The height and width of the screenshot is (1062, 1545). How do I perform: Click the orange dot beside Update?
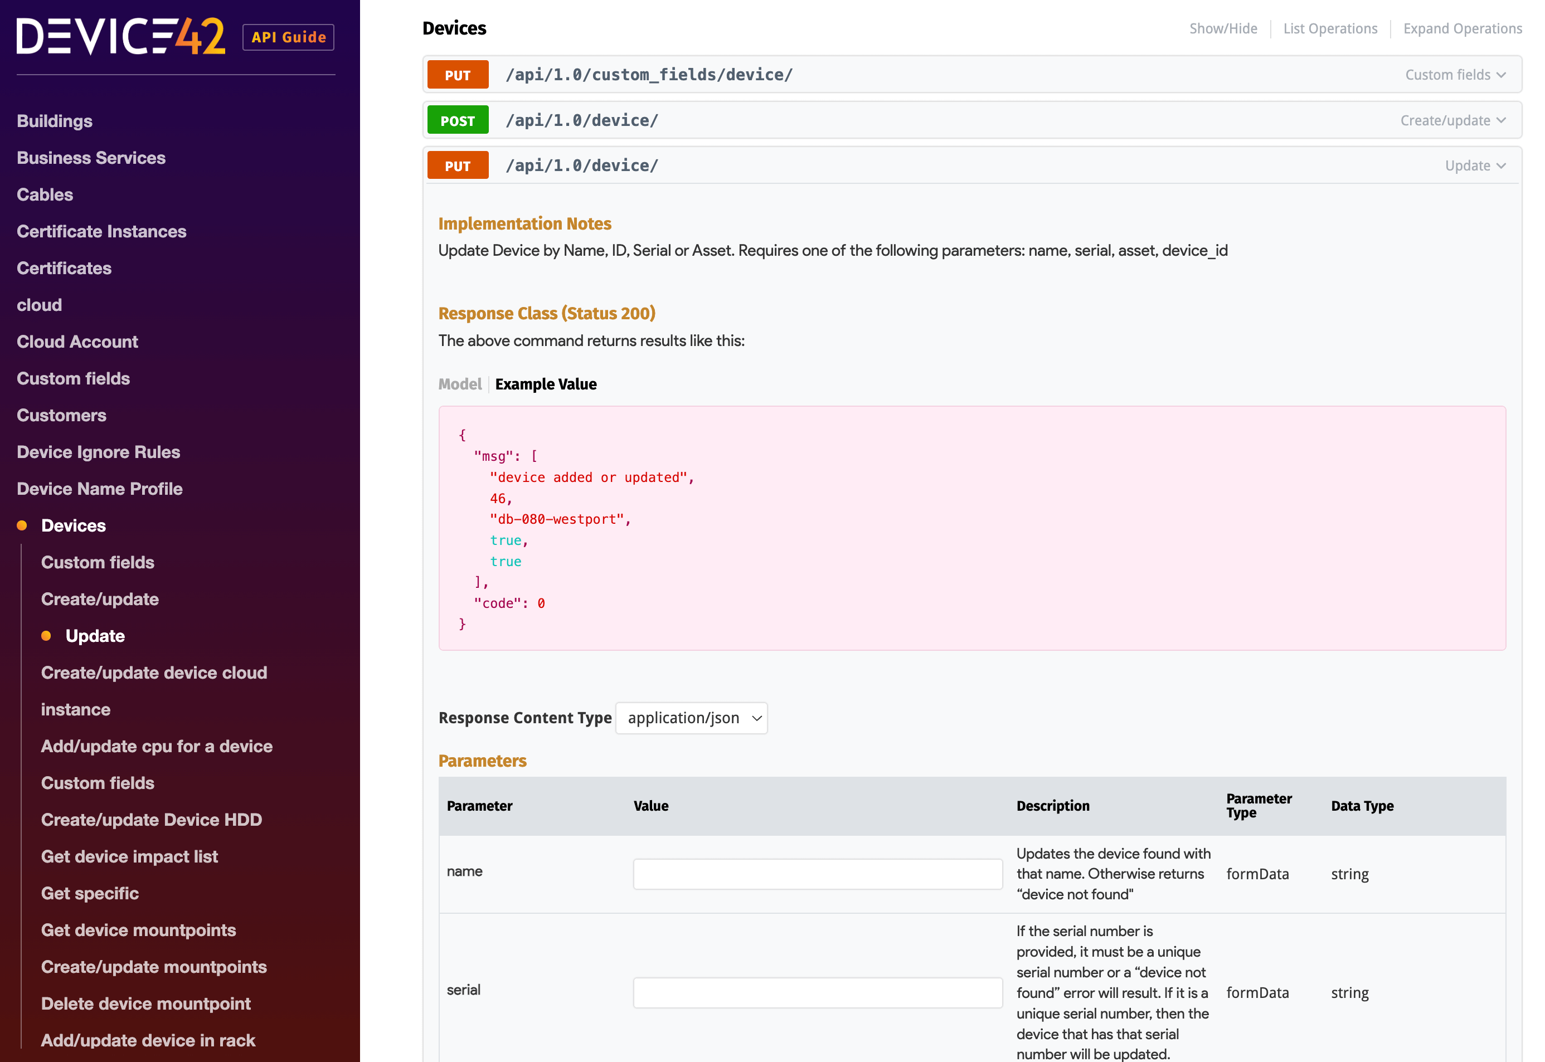pos(47,636)
